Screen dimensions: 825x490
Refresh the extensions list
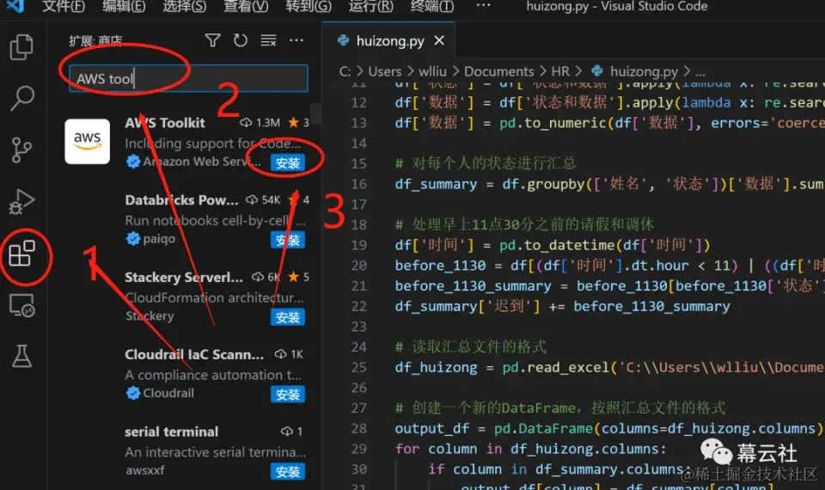241,40
